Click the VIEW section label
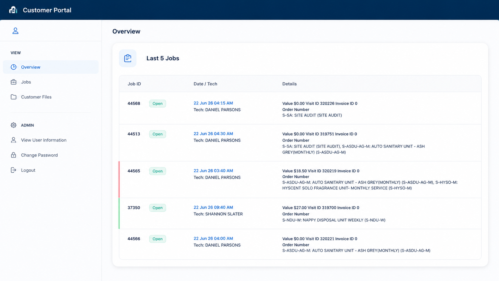The width and height of the screenshot is (499, 281). click(16, 53)
